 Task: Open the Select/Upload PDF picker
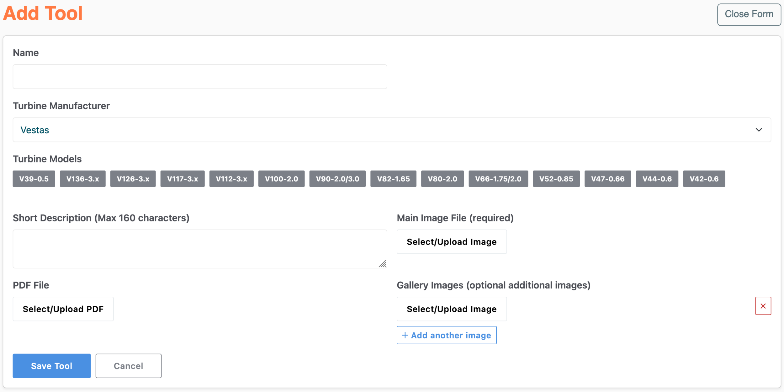[63, 309]
